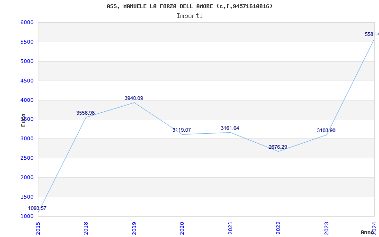Viewport: 379px width, 237px height.
Task: Select the 1093.57 data label
Action: [37, 208]
